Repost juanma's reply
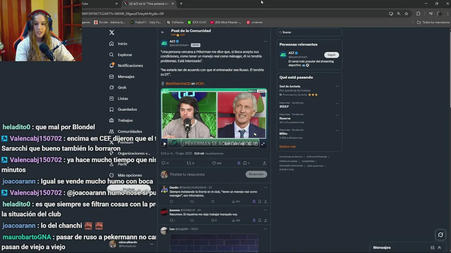 tap(192, 220)
